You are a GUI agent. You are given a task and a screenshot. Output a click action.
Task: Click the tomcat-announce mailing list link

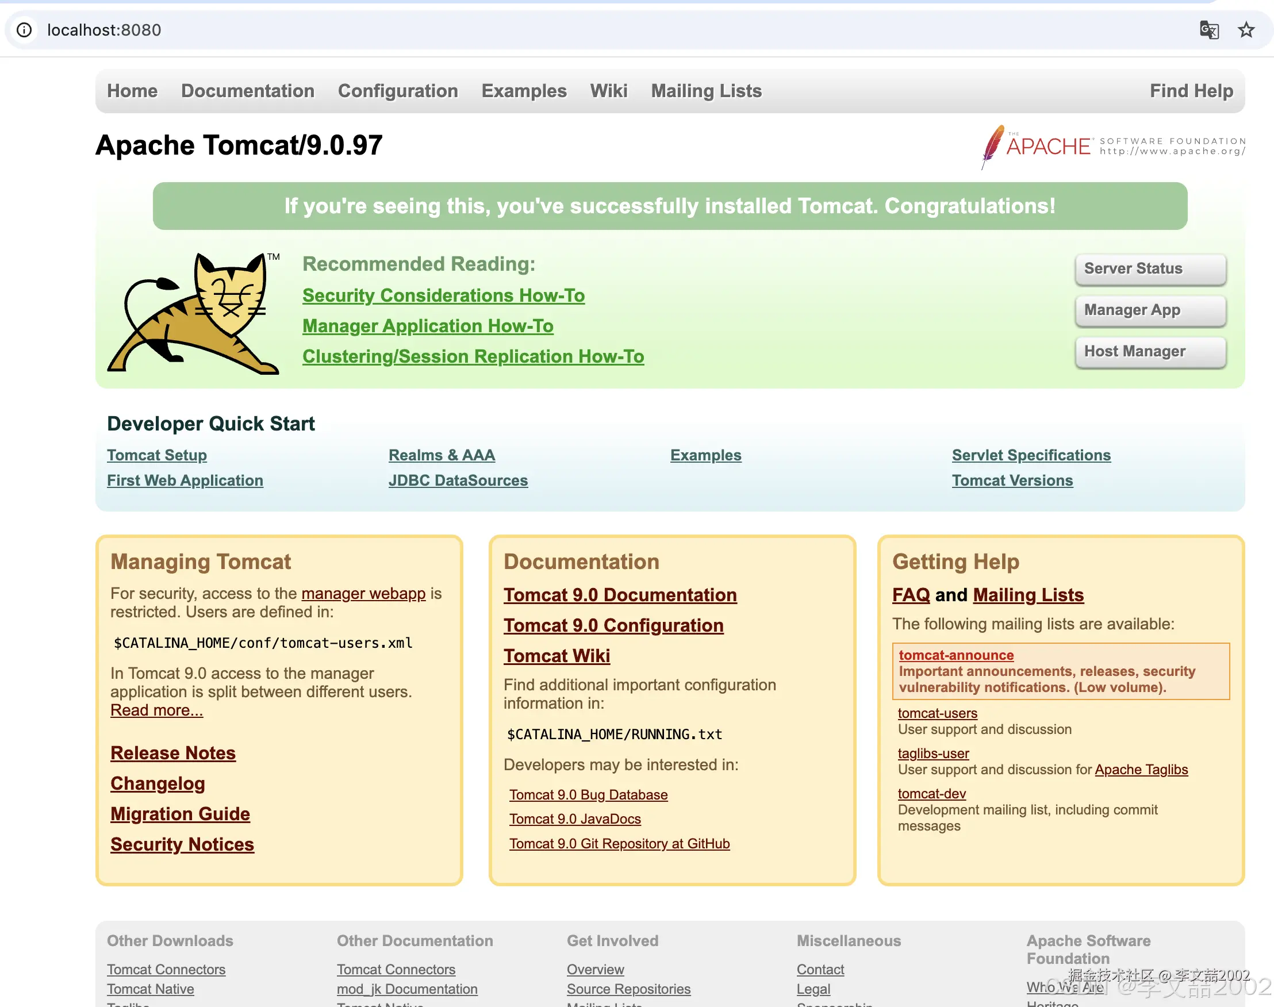coord(955,655)
